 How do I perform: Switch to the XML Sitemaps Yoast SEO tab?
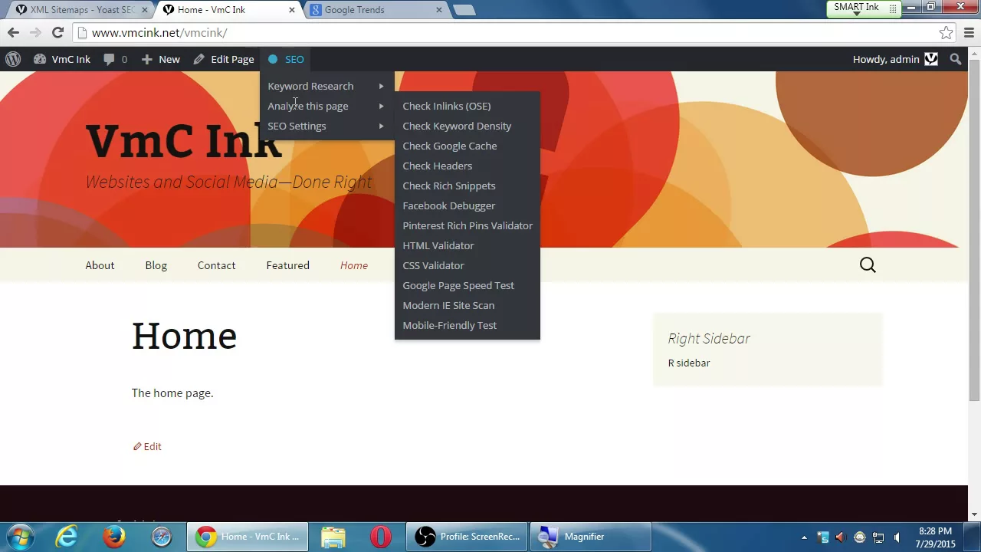[80, 10]
